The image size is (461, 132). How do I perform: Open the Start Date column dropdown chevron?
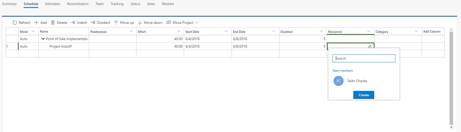coord(226,31)
